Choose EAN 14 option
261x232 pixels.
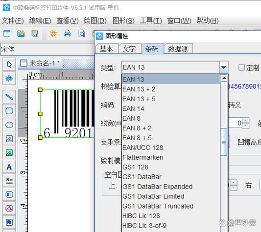click(171, 108)
